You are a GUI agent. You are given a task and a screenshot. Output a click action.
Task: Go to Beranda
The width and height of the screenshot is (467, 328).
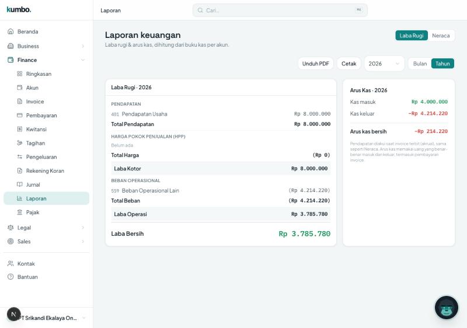(x=47, y=32)
